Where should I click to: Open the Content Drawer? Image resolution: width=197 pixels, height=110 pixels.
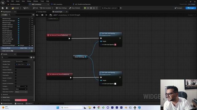point(7,104)
